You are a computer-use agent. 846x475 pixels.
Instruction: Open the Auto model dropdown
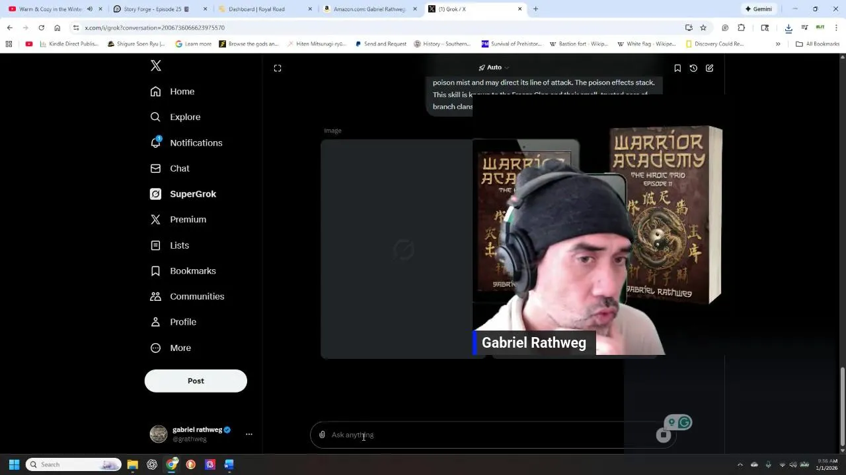(x=494, y=67)
